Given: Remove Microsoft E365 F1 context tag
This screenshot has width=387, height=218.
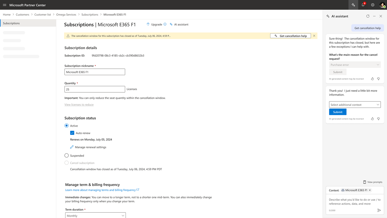Looking at the screenshot, I should point(370,190).
